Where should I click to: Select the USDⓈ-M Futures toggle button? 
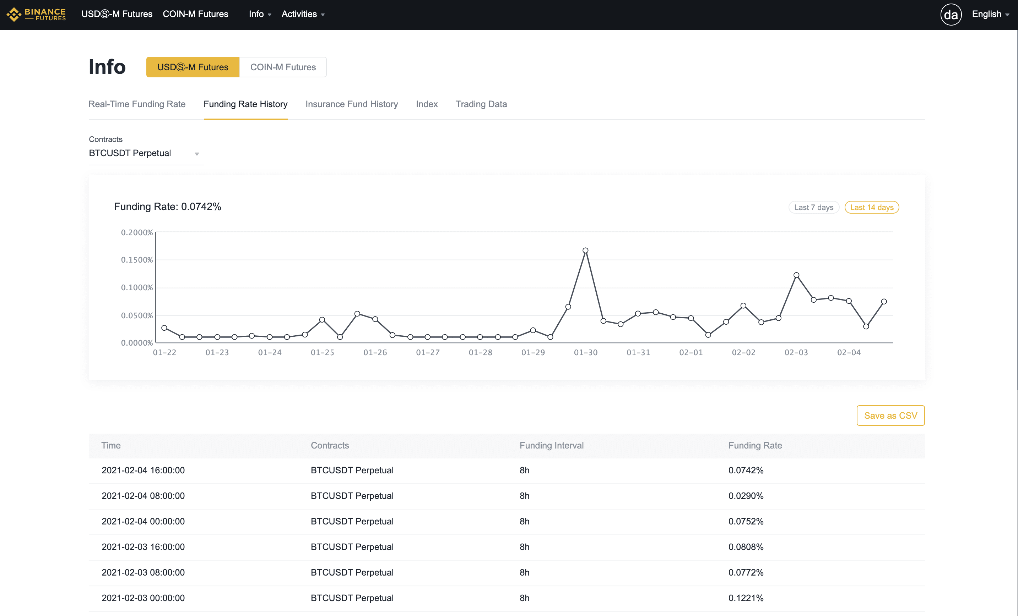(x=193, y=67)
